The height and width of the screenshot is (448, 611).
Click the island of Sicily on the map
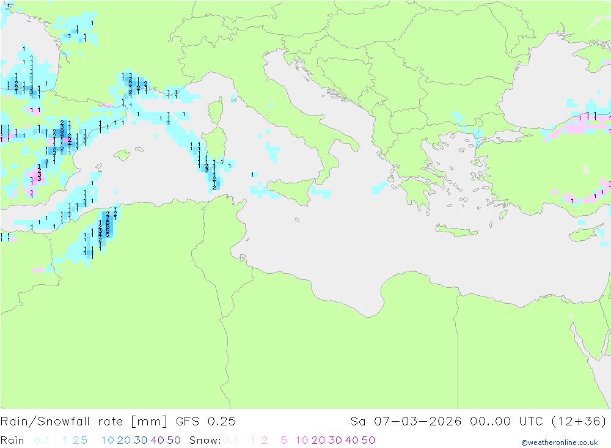[x=293, y=191]
